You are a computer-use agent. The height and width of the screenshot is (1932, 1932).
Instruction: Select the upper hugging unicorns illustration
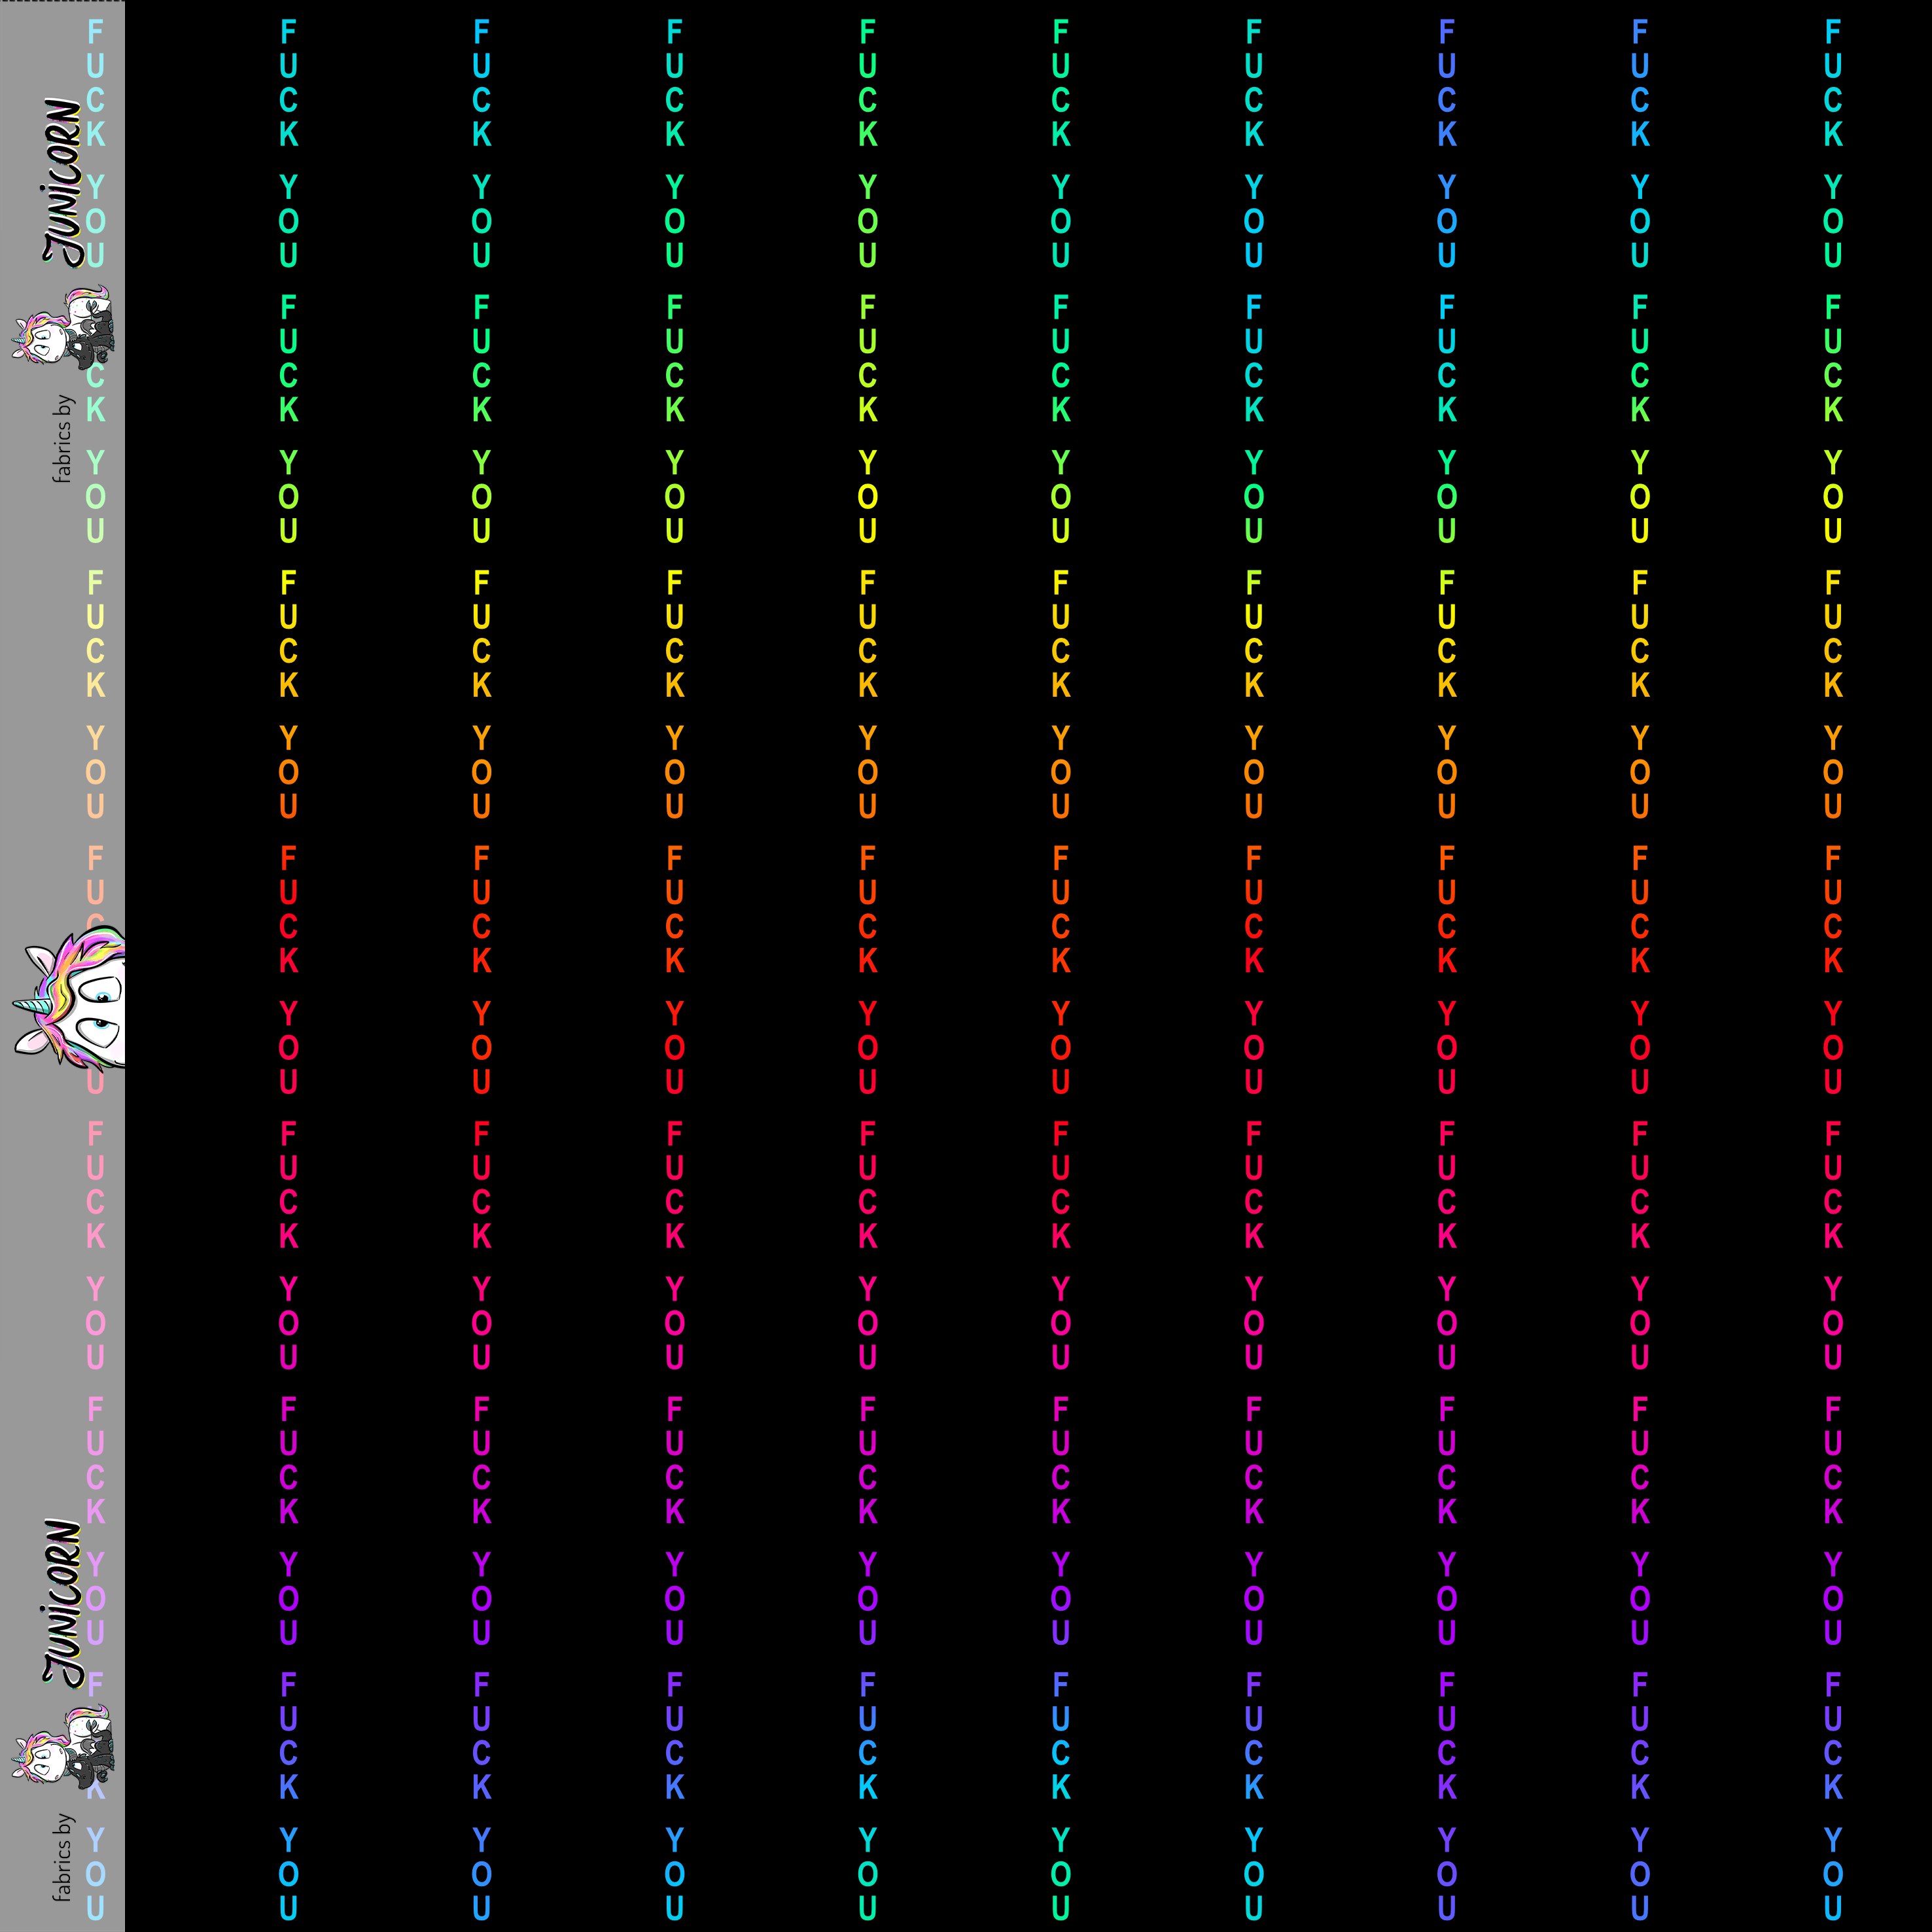coord(63,328)
